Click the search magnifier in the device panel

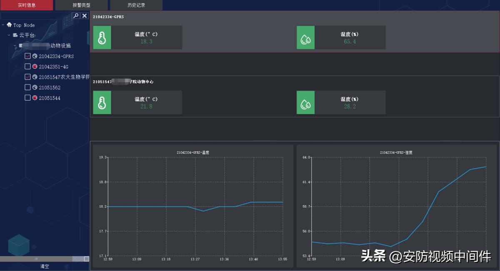pyautogui.click(x=76, y=15)
